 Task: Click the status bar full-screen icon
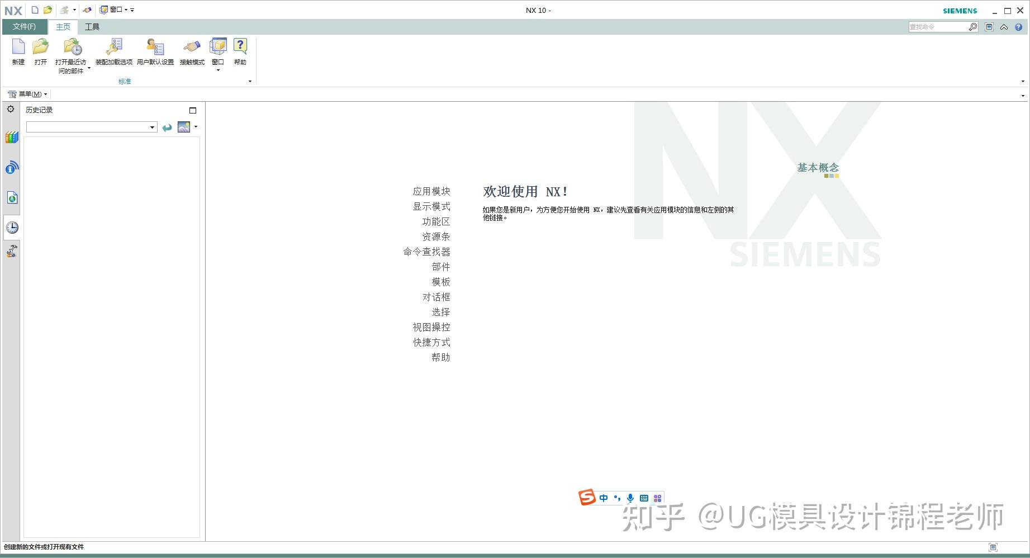(993, 547)
